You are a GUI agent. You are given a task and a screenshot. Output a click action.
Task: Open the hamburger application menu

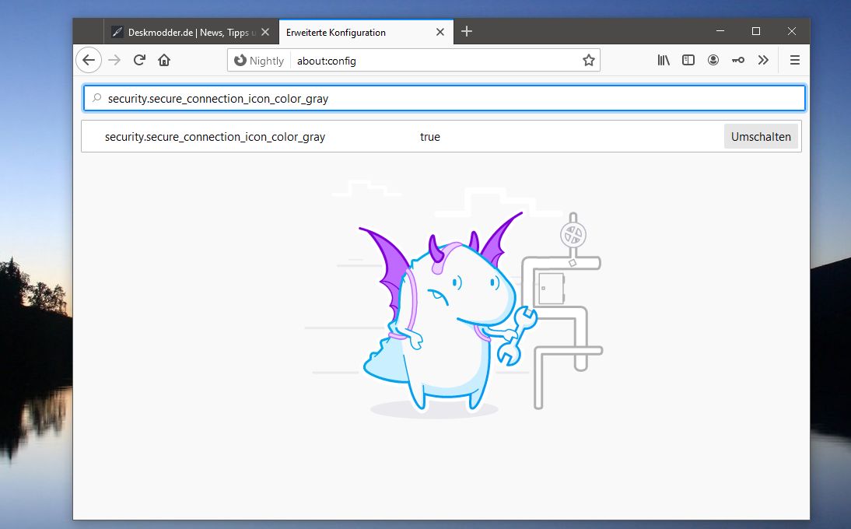coord(794,60)
